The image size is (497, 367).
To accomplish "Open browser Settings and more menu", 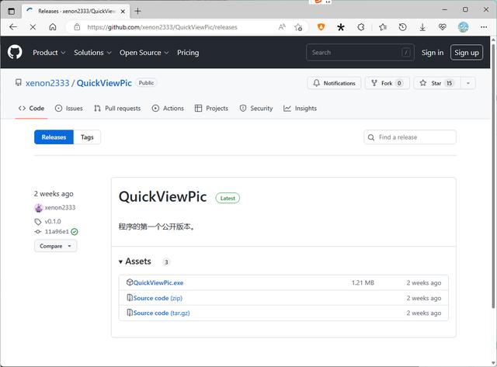I will point(484,27).
